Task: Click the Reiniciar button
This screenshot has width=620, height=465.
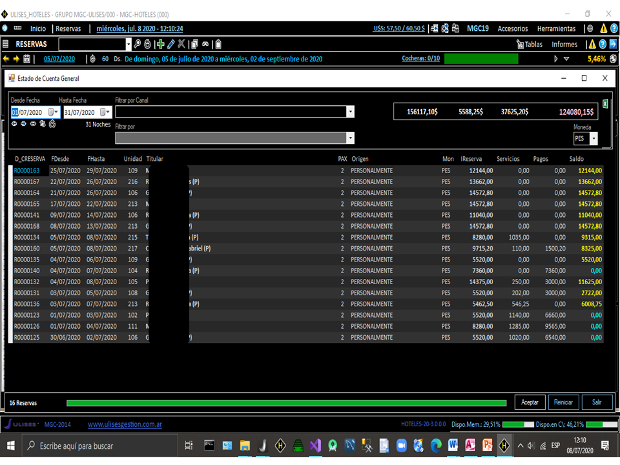Action: pos(563,402)
